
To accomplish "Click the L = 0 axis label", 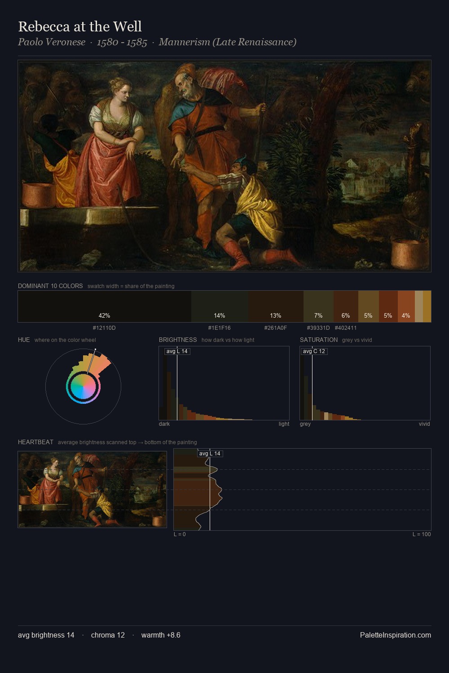I will [180, 534].
